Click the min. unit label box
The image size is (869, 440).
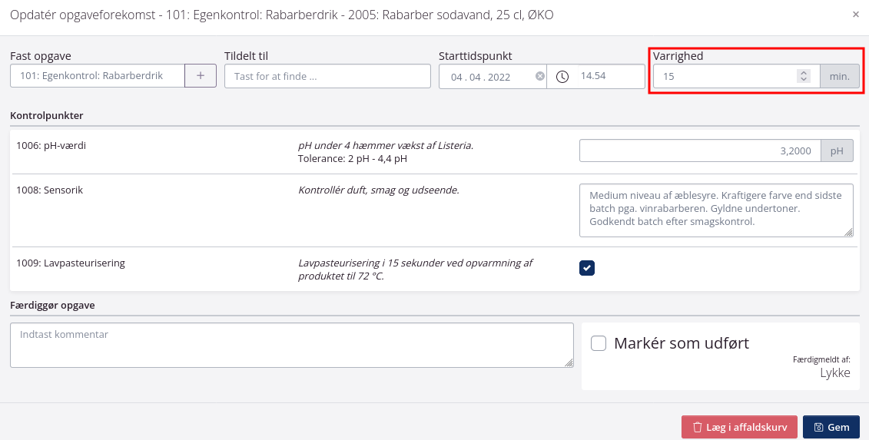point(840,76)
